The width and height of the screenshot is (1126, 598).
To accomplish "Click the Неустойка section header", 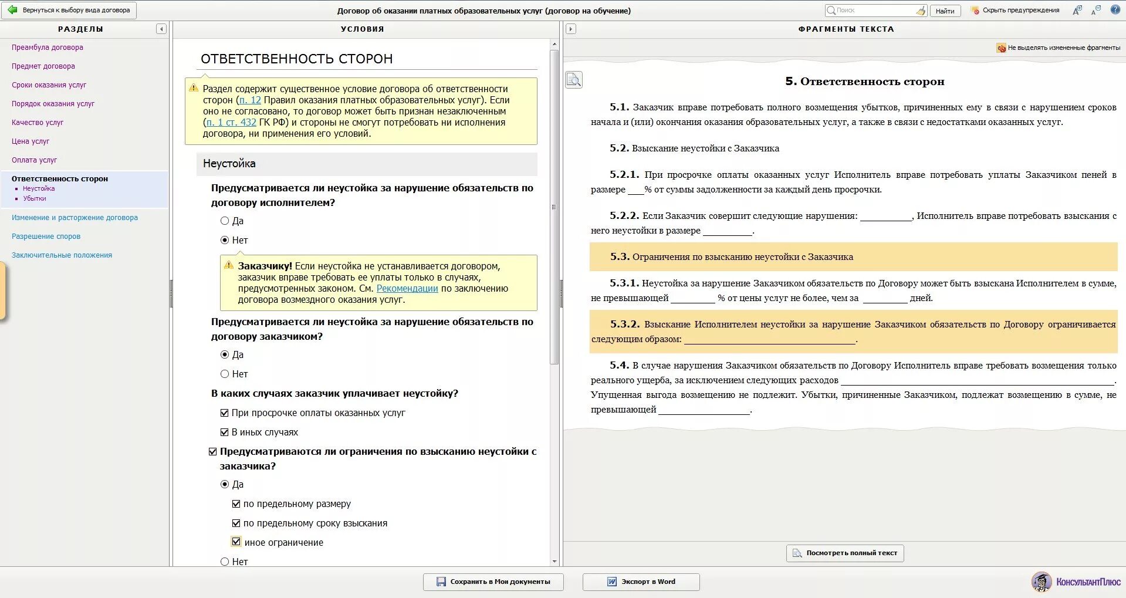I will tap(367, 164).
